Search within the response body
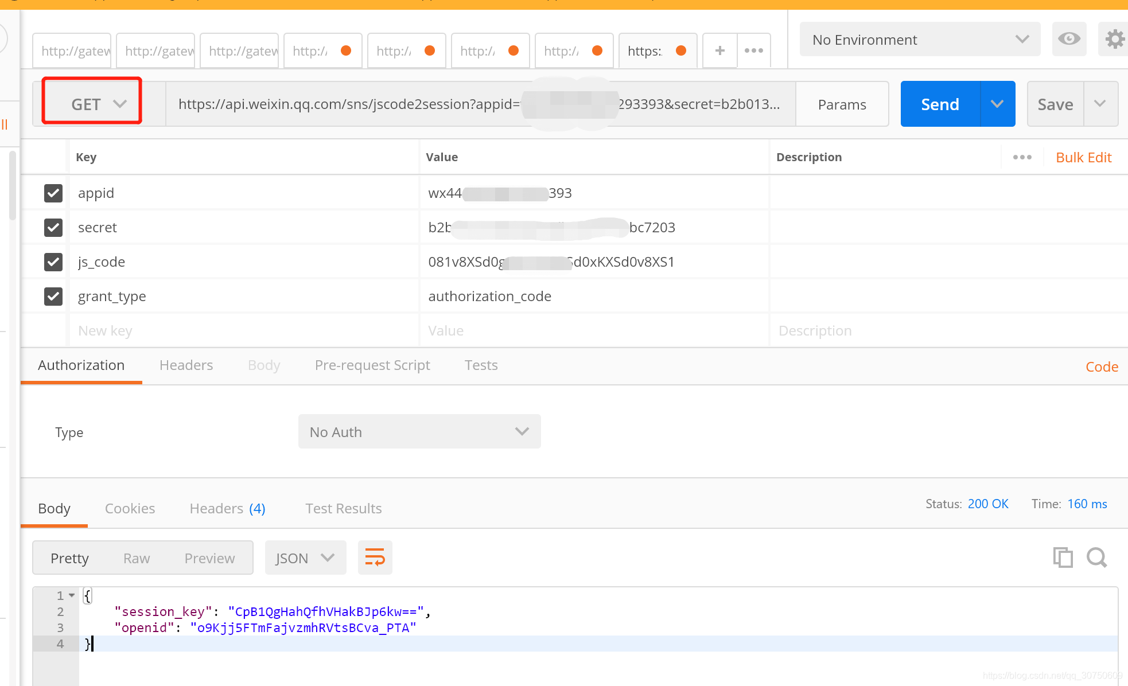1128x686 pixels. 1096,558
